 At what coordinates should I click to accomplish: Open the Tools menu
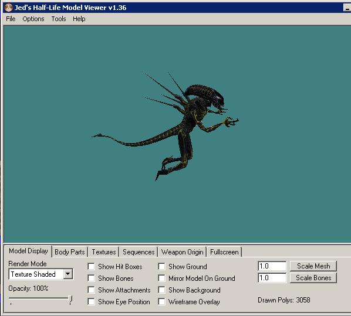[59, 19]
